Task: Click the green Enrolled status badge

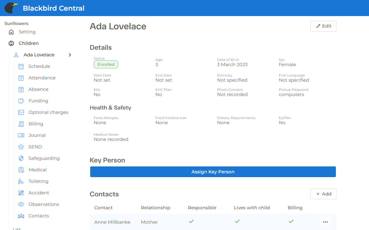Action: (106, 64)
